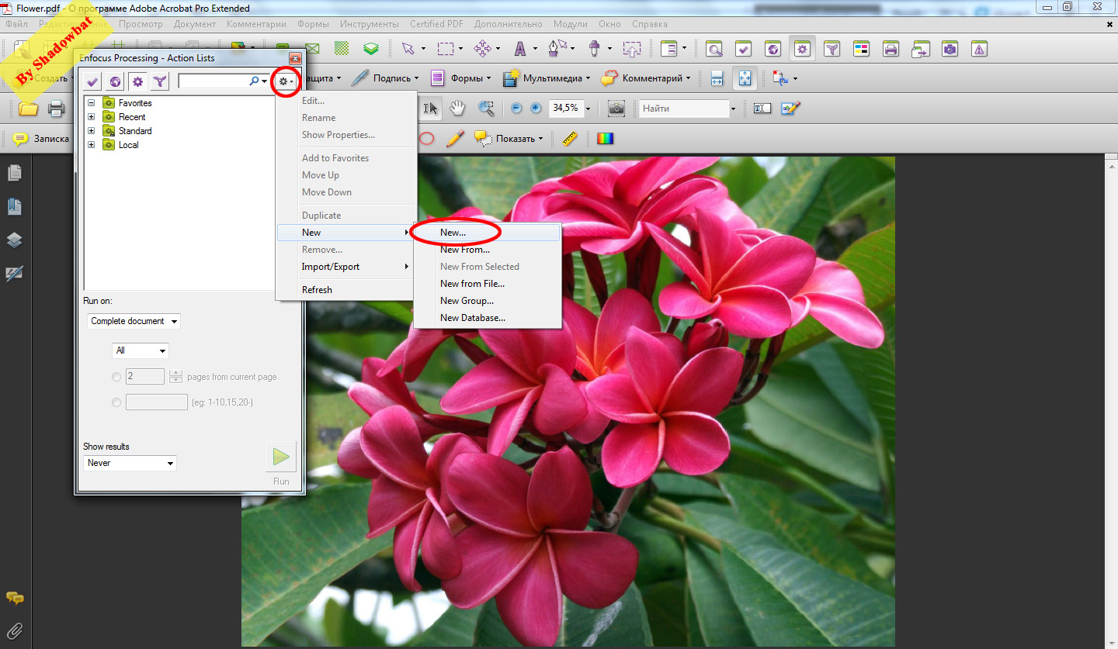Screen dimensions: 1118x649
Task: Click the zoom in plus button
Action: tap(535, 109)
